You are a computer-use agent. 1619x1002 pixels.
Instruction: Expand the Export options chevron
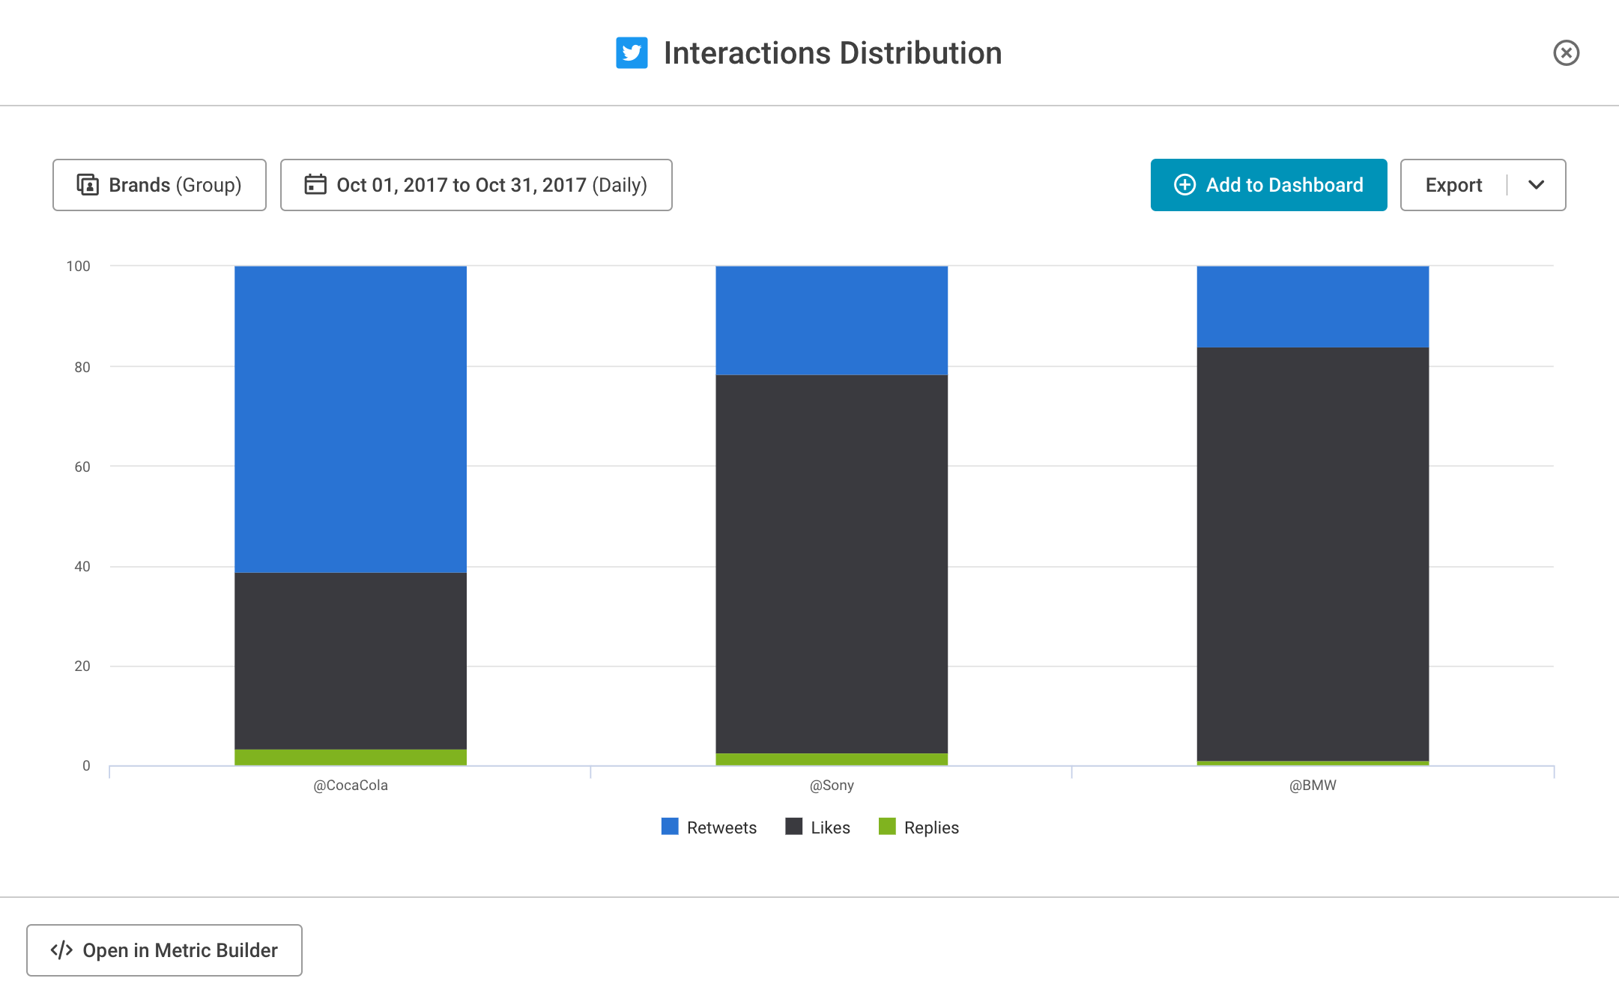click(x=1536, y=185)
